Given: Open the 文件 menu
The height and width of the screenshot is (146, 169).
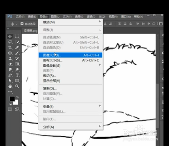Looking at the screenshot, I should point(20,17).
